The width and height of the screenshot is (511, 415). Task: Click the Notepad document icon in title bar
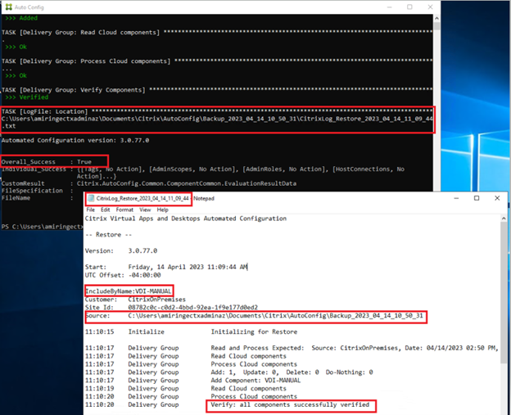click(x=91, y=198)
